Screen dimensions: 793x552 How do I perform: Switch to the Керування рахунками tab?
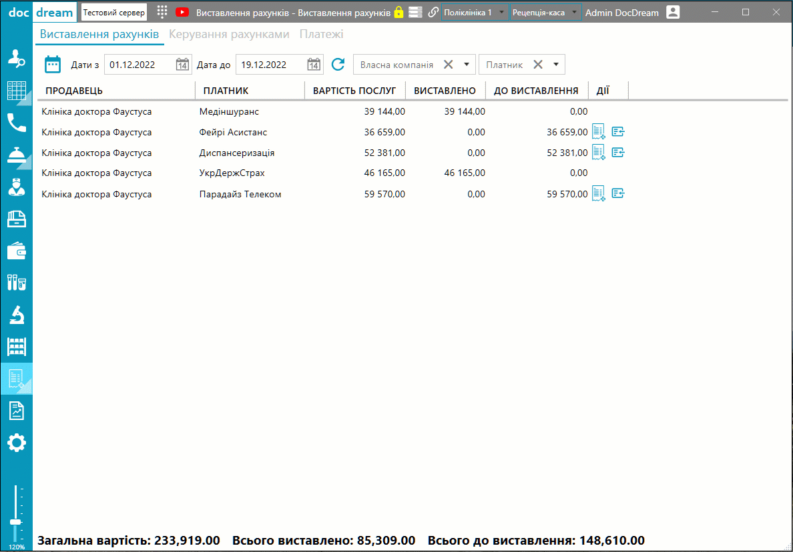(229, 34)
